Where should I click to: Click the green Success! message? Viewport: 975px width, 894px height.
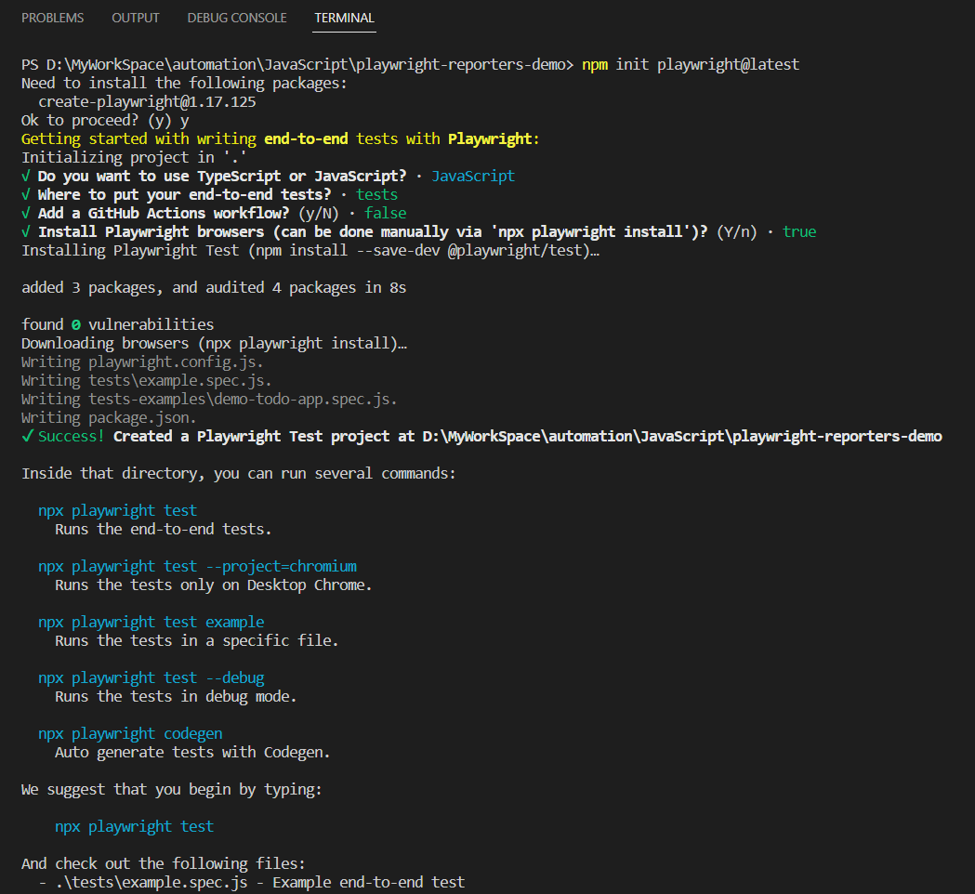click(x=62, y=436)
